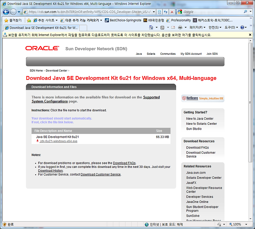The height and width of the screenshot is (229, 255).
Task: Click the status bar security shield icon
Action: pyautogui.click(x=5, y=224)
